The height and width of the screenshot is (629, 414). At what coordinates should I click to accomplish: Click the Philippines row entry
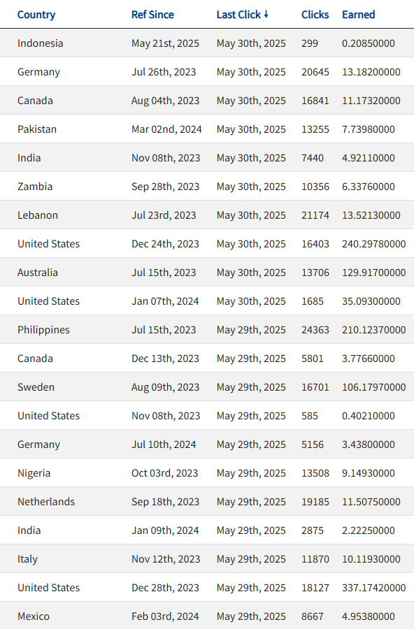[x=207, y=329]
